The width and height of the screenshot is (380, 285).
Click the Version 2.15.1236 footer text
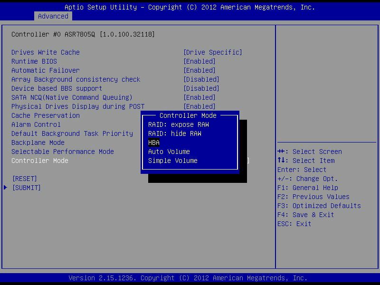188,278
